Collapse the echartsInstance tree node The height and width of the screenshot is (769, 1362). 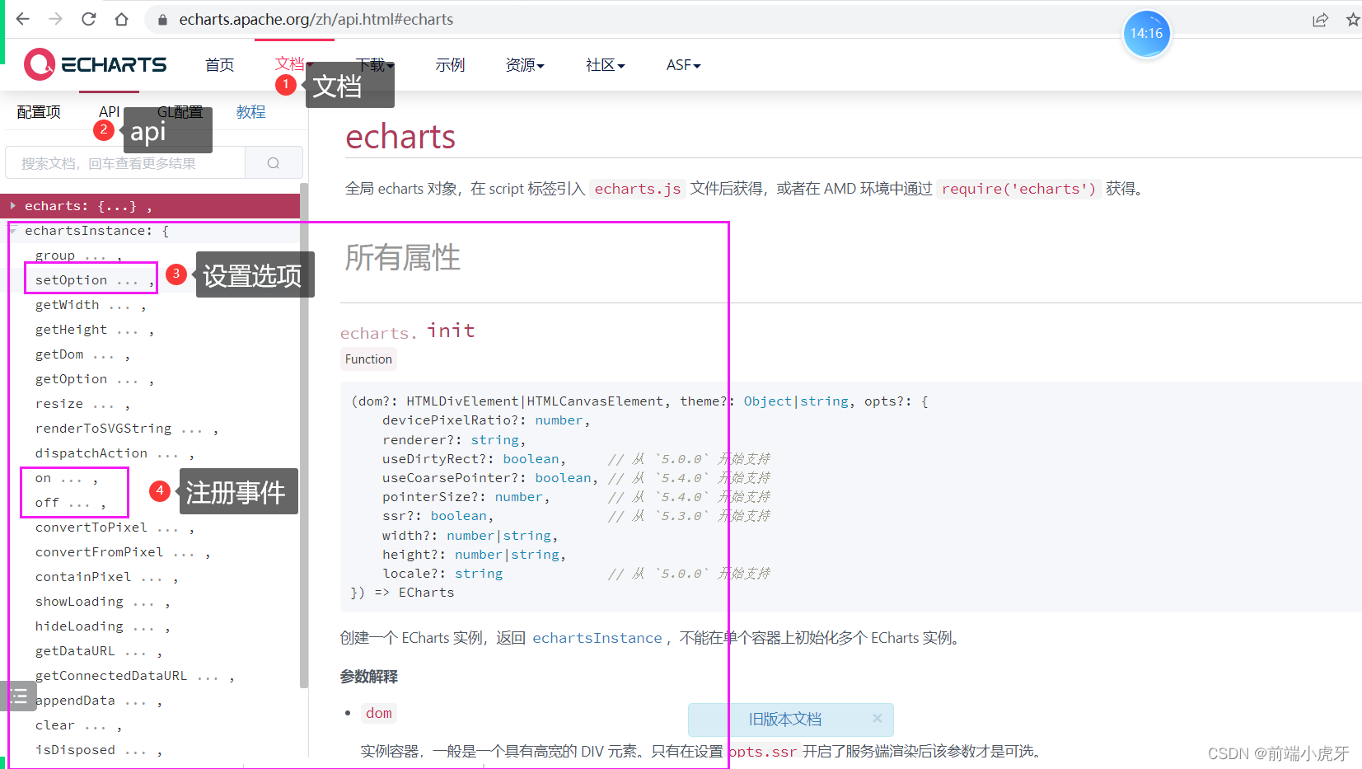13,231
